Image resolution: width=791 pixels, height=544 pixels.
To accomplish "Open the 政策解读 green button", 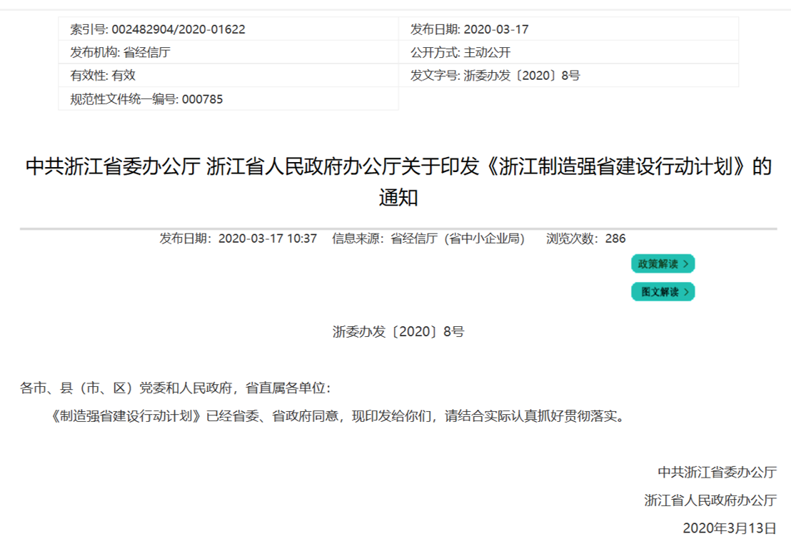I will point(663,263).
